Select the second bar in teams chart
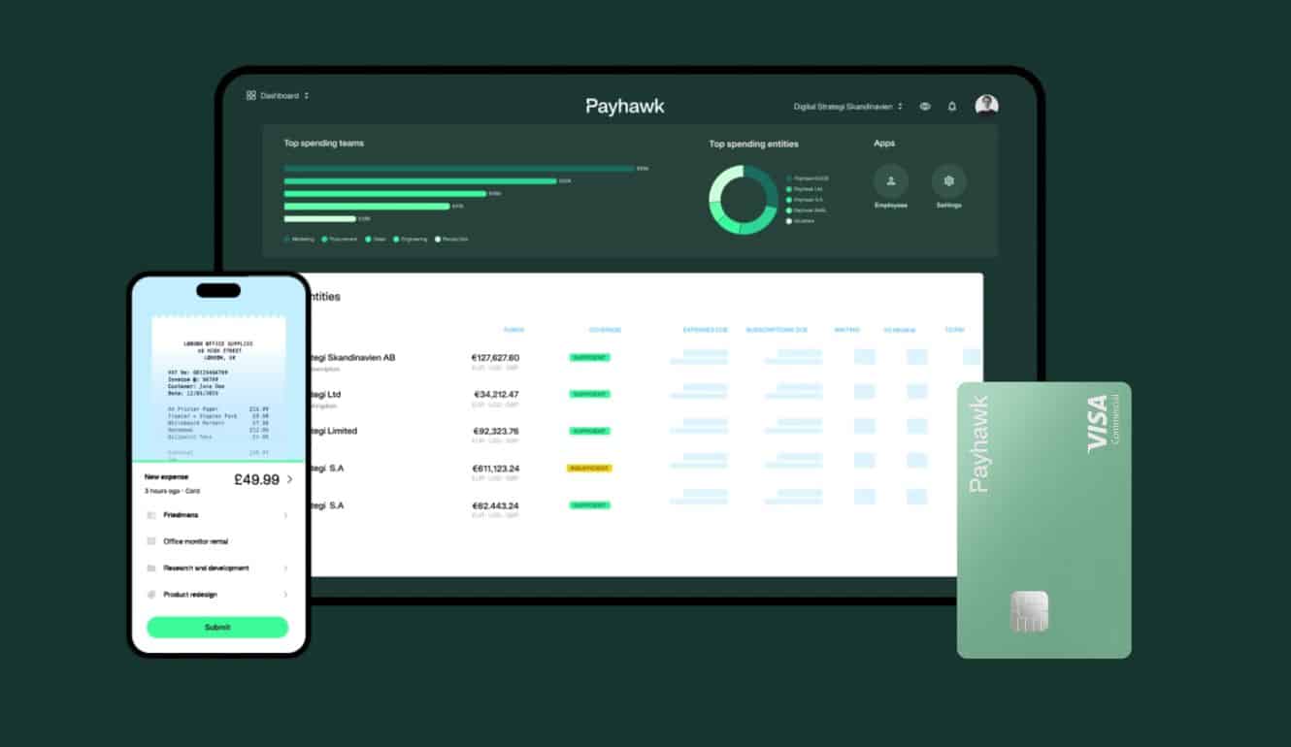 click(x=420, y=180)
